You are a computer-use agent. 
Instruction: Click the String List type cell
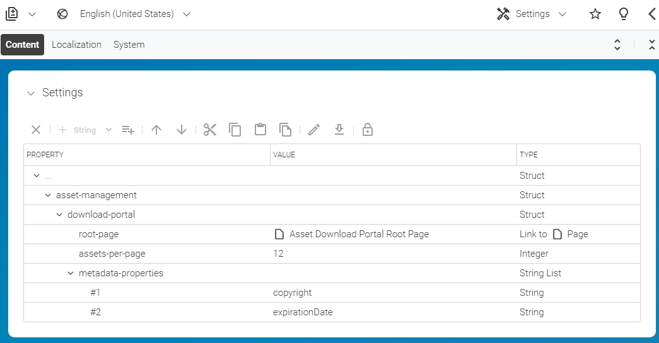579,273
